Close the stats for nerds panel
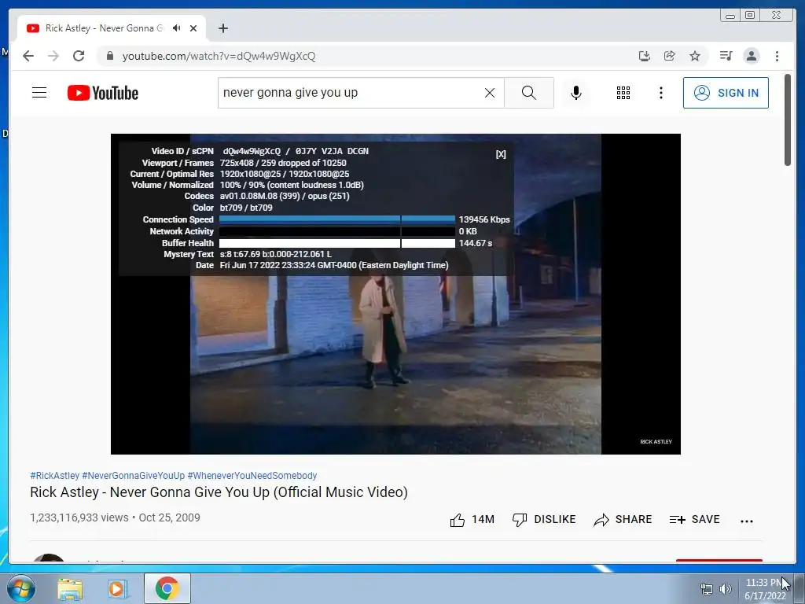Viewport: 805px width, 604px height. point(501,154)
